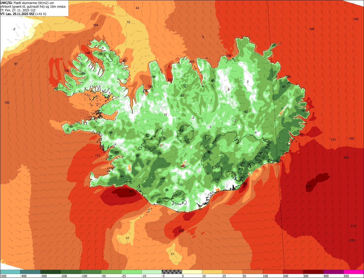Select the value 138 in the northwest bay
Image resolution: width=364 pixels, height=278 pixels.
tap(150, 87)
